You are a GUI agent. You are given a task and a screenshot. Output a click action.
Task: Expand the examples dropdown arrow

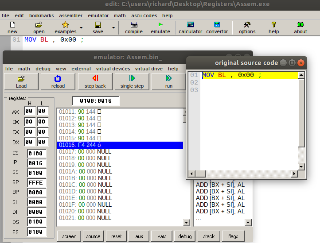[x=81, y=28]
